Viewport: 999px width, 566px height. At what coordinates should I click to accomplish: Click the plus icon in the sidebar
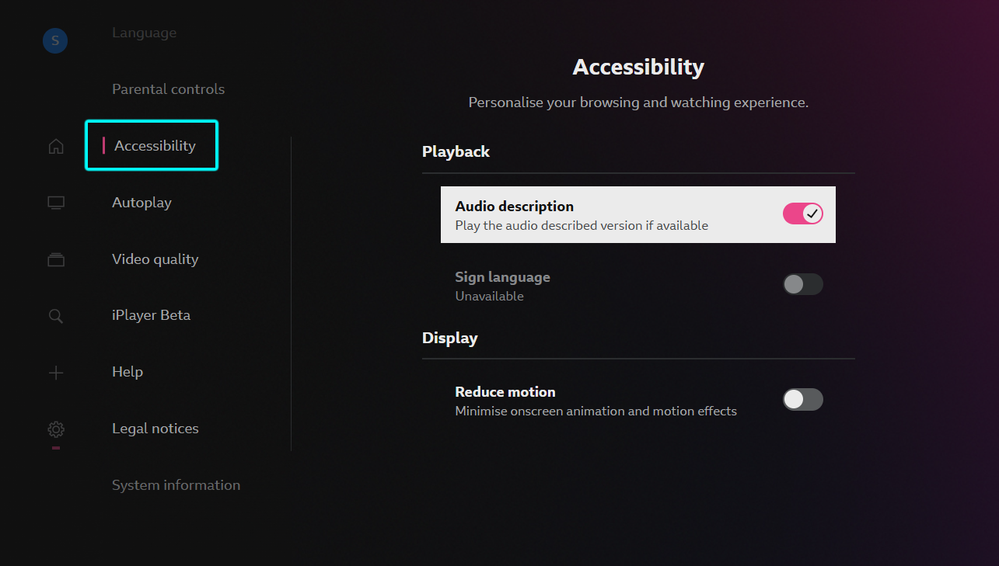point(55,373)
